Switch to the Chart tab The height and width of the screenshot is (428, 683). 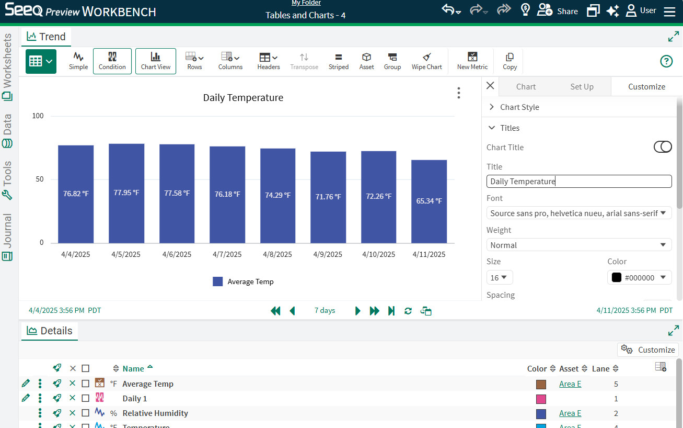tap(526, 87)
